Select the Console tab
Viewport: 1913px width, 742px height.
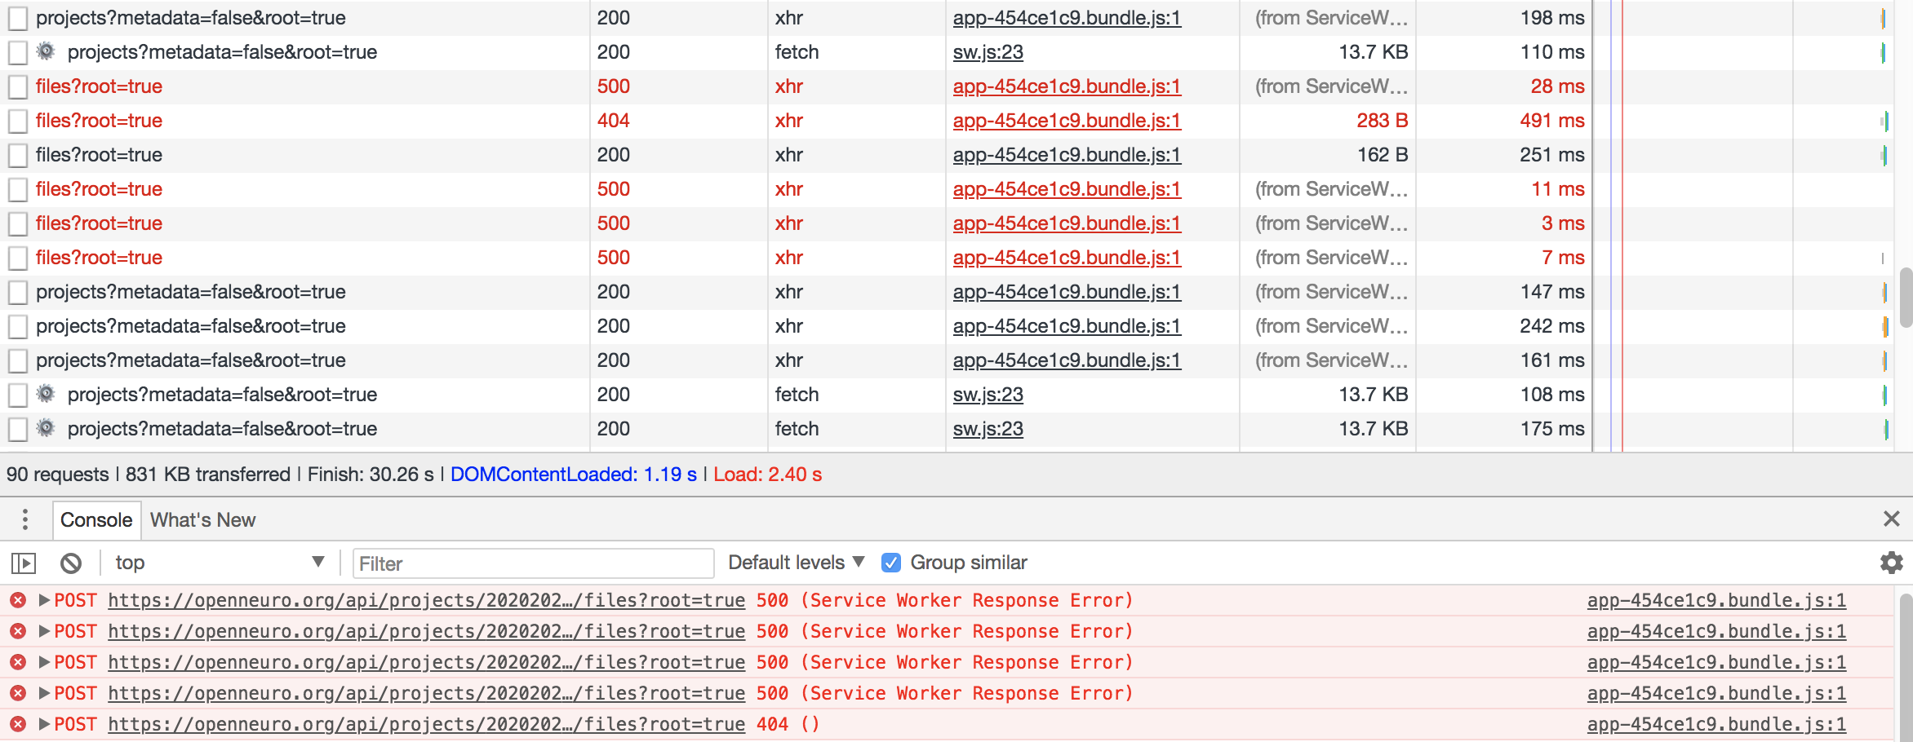point(96,519)
